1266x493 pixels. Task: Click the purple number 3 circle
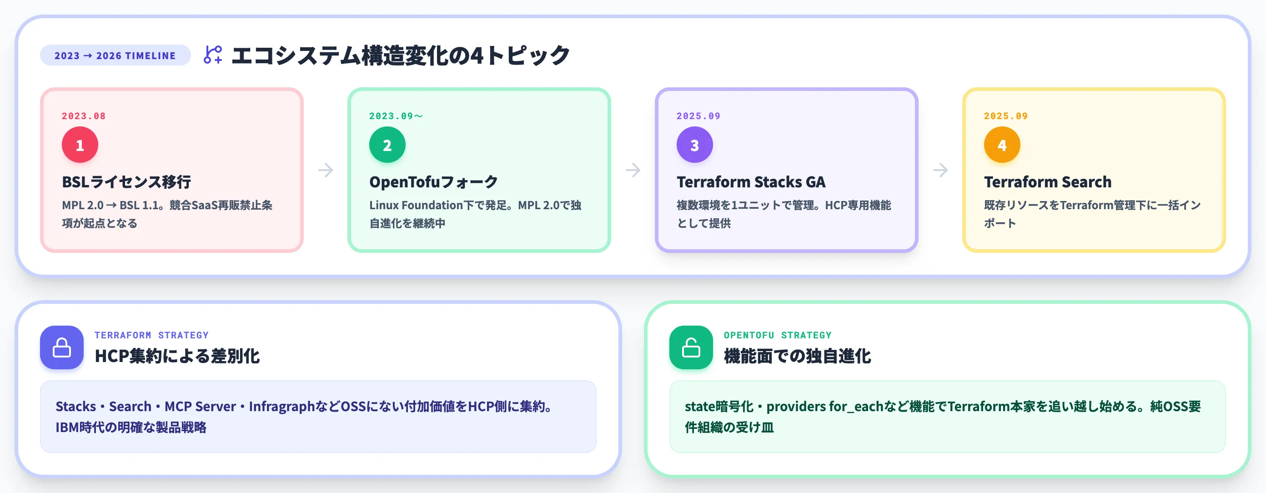pos(694,145)
